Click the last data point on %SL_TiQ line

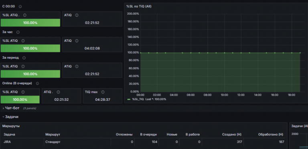pos(300,53)
